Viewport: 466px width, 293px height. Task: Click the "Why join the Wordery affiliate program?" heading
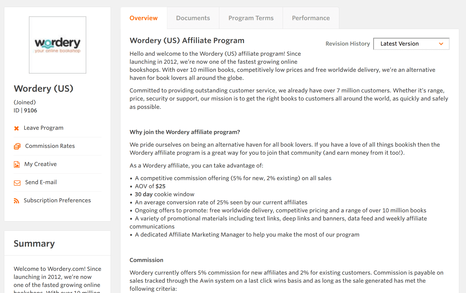(x=185, y=132)
